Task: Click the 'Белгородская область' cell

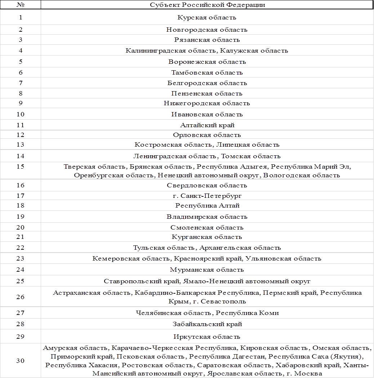Action: pos(207,83)
